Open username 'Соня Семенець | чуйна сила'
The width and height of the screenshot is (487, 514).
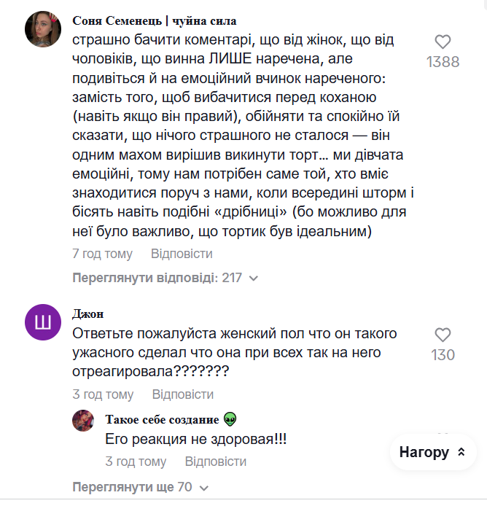(x=155, y=20)
